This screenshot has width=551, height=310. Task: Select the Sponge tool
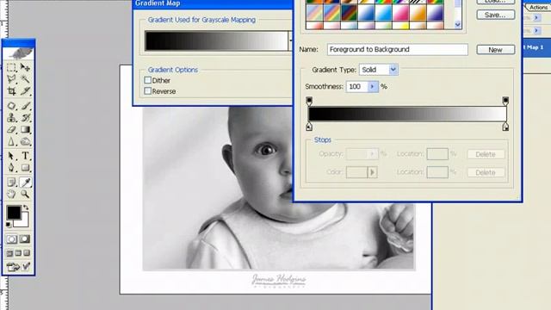(25, 141)
